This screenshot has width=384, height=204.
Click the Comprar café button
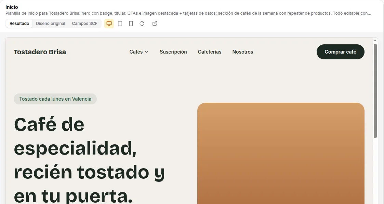[341, 52]
